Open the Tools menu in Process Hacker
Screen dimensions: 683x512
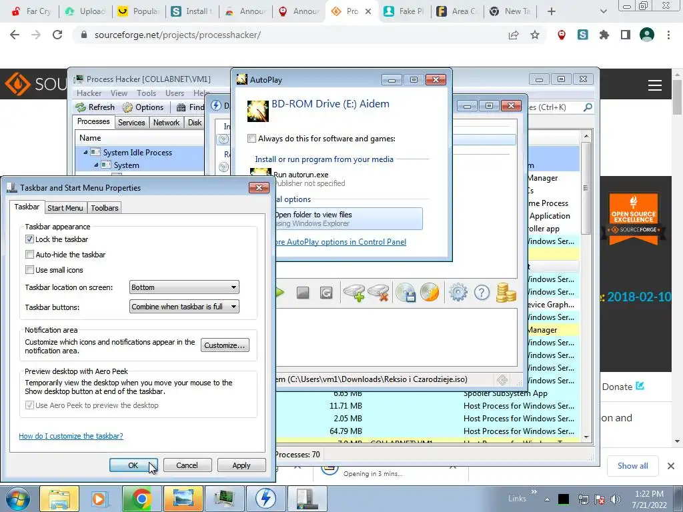click(146, 93)
